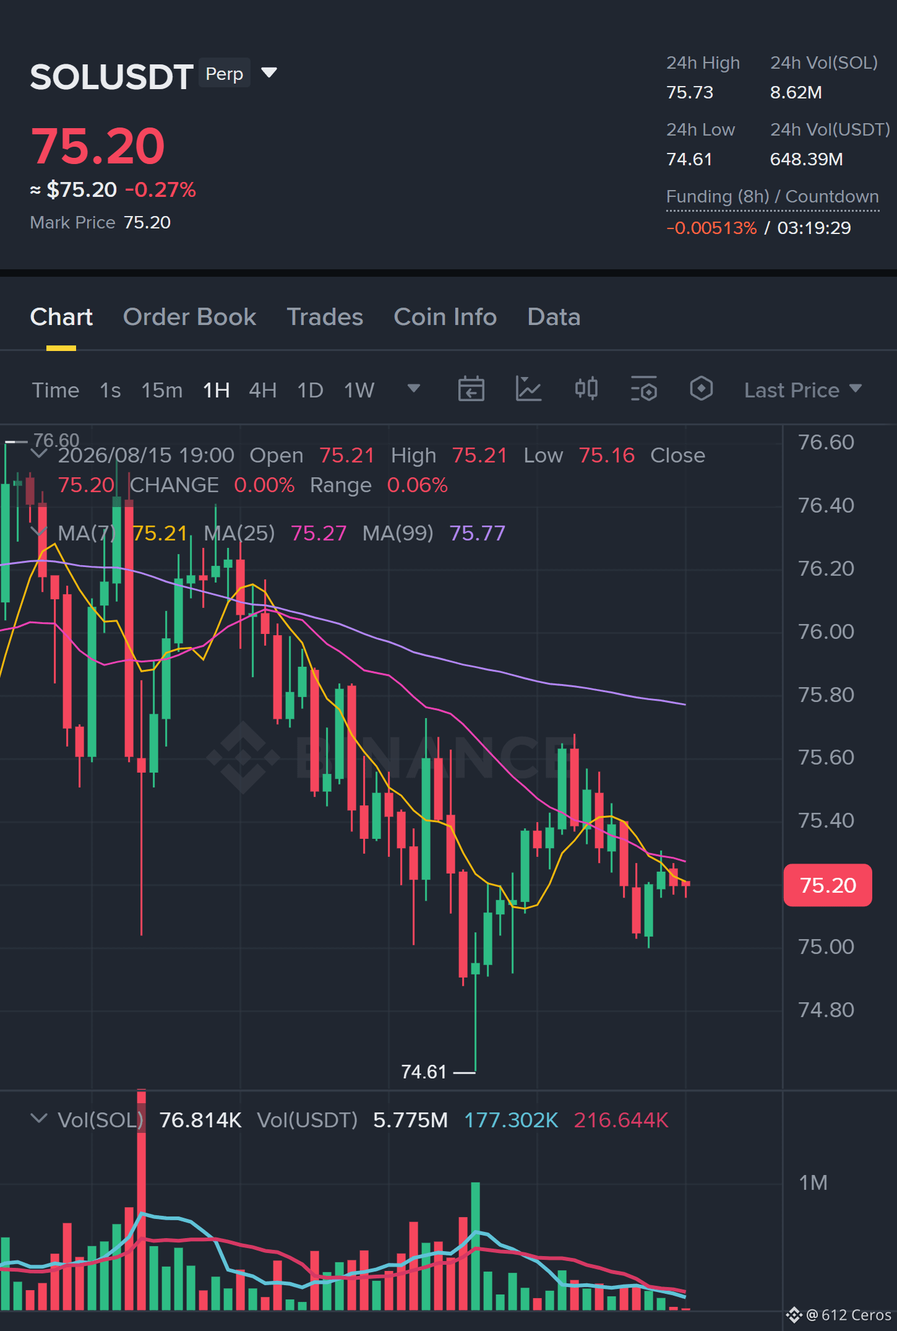Image resolution: width=897 pixels, height=1331 pixels.
Task: Select the 1s interval
Action: tap(110, 390)
